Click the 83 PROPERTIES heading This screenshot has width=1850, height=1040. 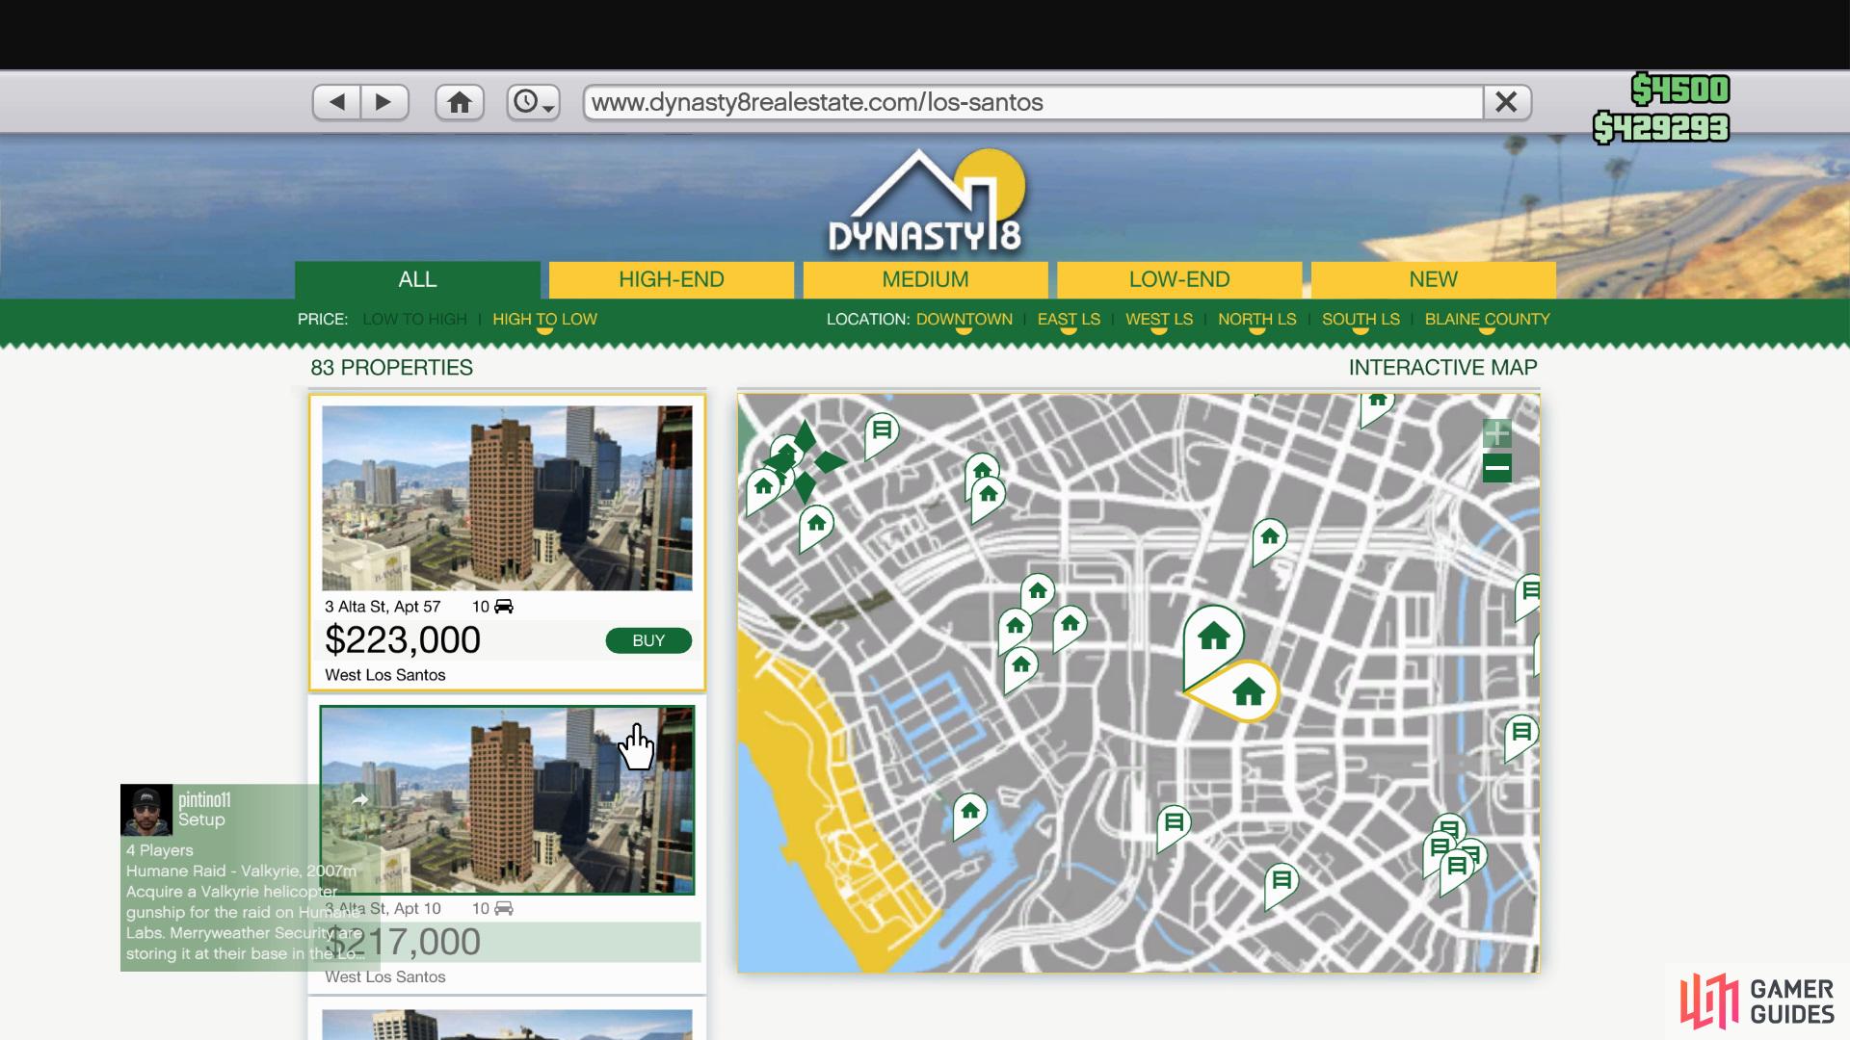(391, 367)
